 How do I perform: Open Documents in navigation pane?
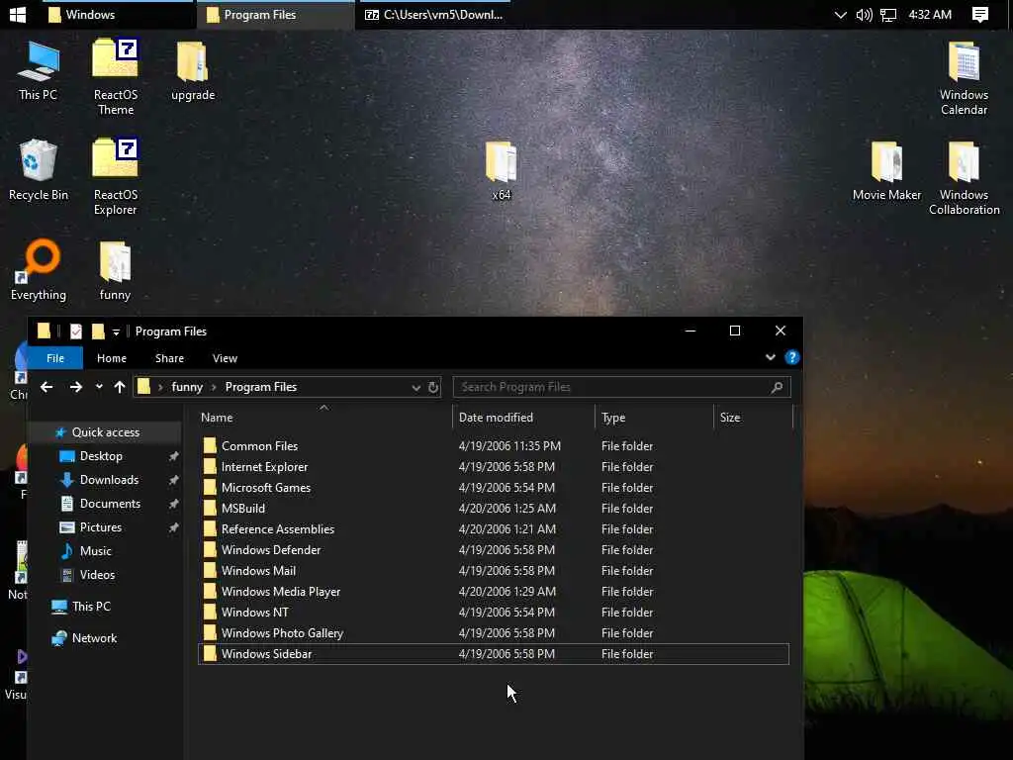(x=110, y=504)
